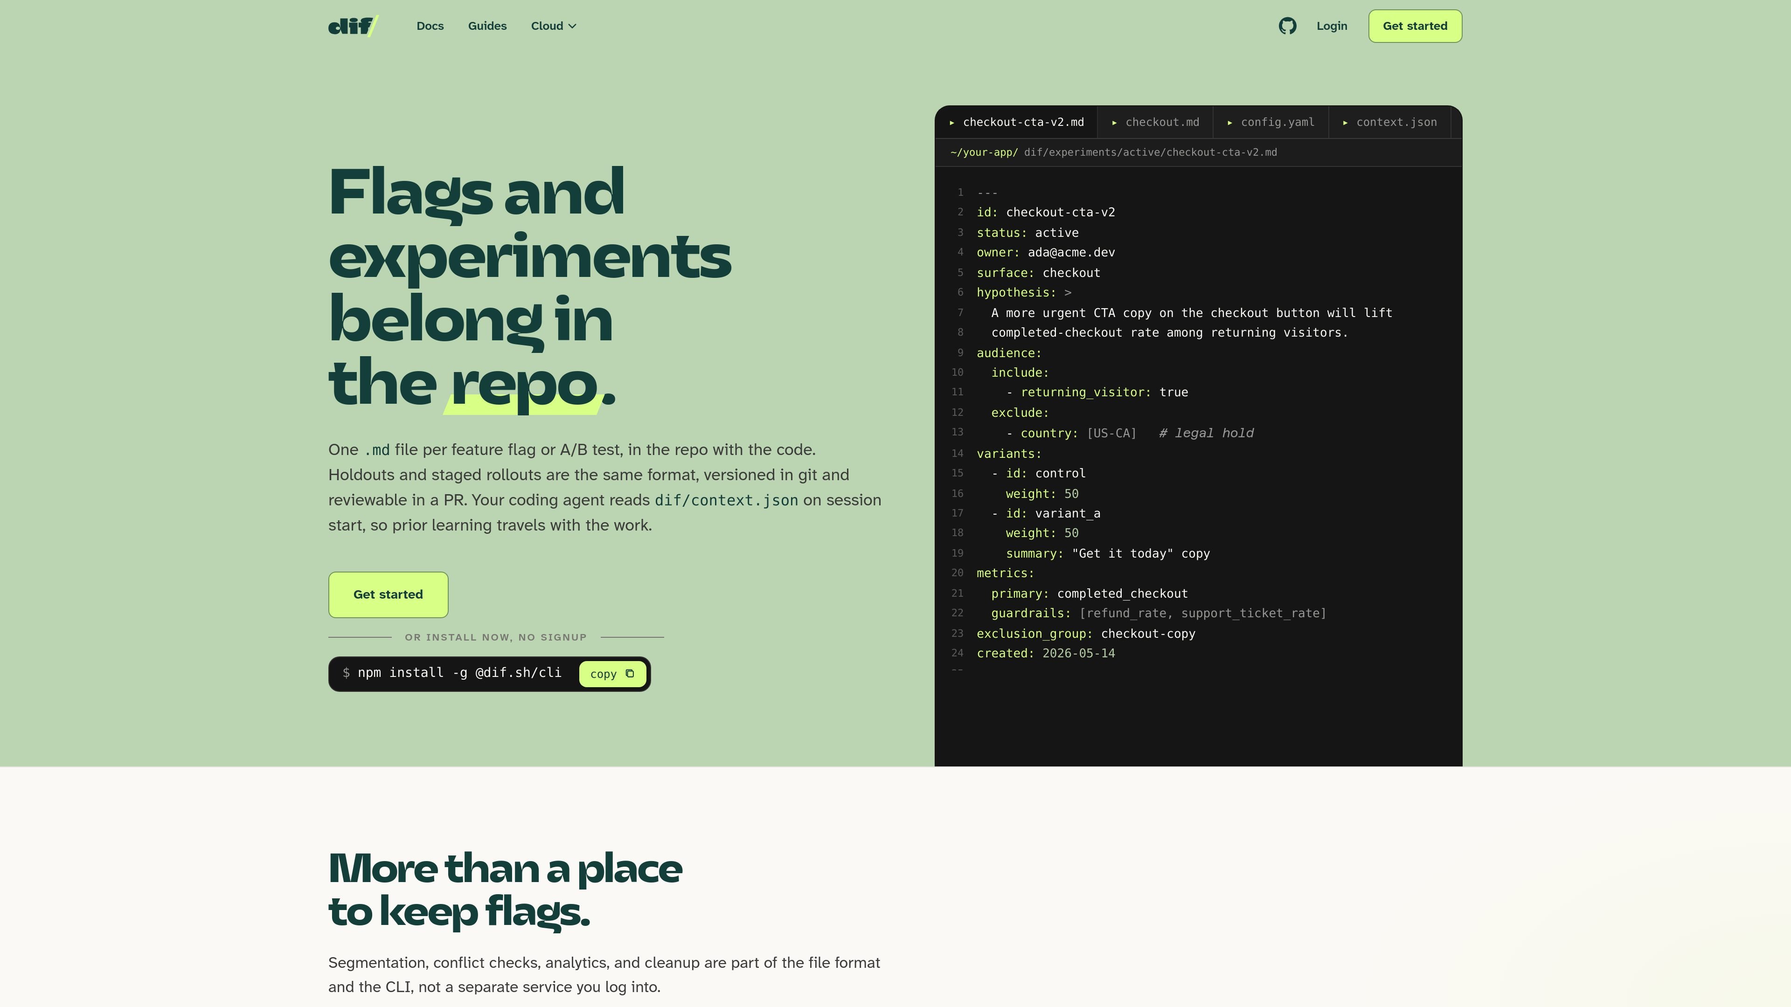
Task: Click the file path dif/experiments/active/checkout-cta-v2.md
Action: tap(1150, 152)
